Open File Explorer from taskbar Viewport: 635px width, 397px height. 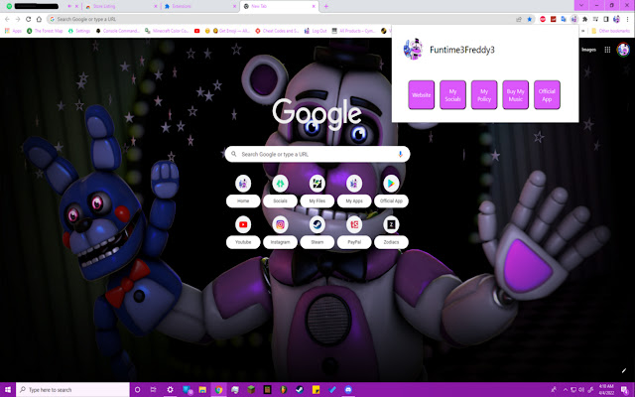pos(202,390)
